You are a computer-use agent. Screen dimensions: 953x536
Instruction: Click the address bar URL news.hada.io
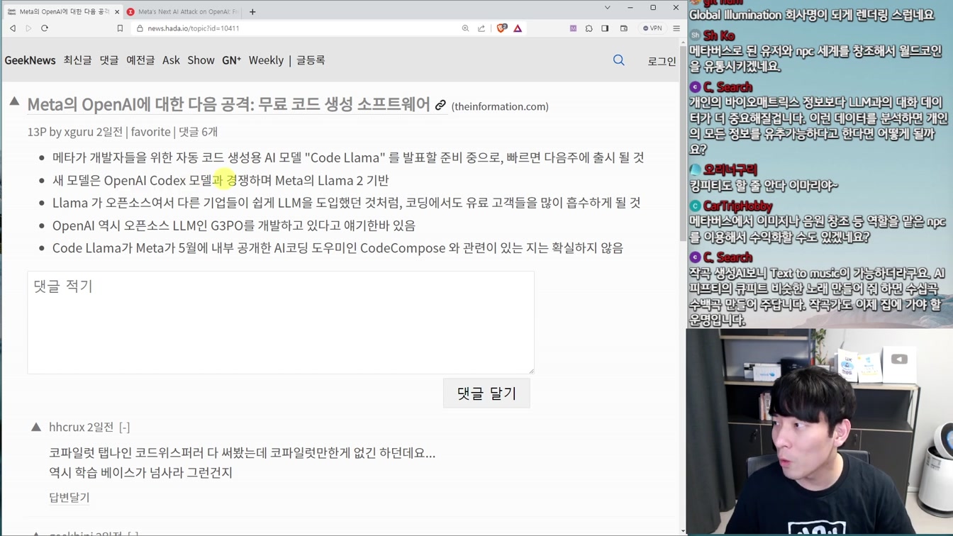coord(194,28)
